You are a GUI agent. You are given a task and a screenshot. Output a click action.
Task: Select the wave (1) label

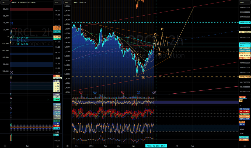[x=139, y=54]
